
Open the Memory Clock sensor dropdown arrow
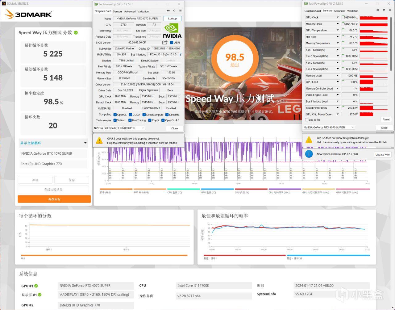pyautogui.click(x=338, y=24)
